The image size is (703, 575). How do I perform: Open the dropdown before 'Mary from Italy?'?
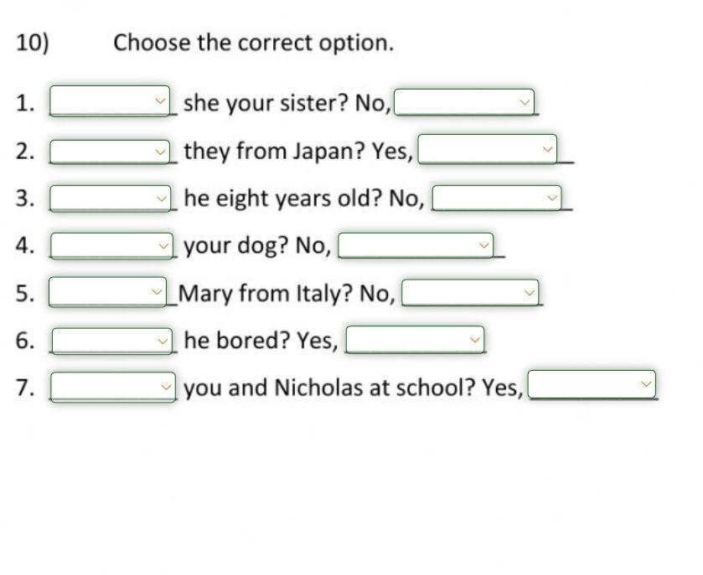pyautogui.click(x=107, y=292)
